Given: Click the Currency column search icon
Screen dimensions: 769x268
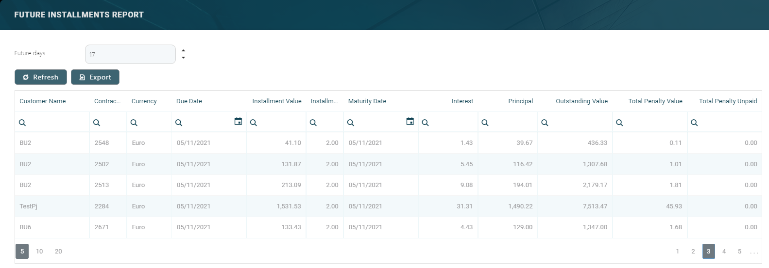Looking at the screenshot, I should click(x=134, y=123).
